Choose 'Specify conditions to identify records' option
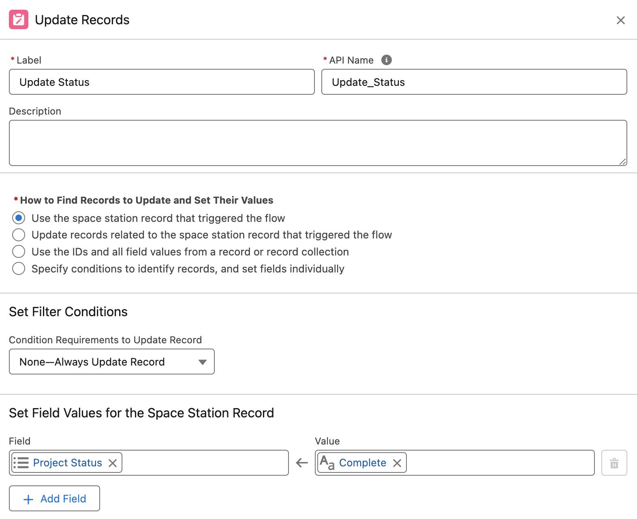Viewport: 637px width, 519px height. pyautogui.click(x=19, y=268)
